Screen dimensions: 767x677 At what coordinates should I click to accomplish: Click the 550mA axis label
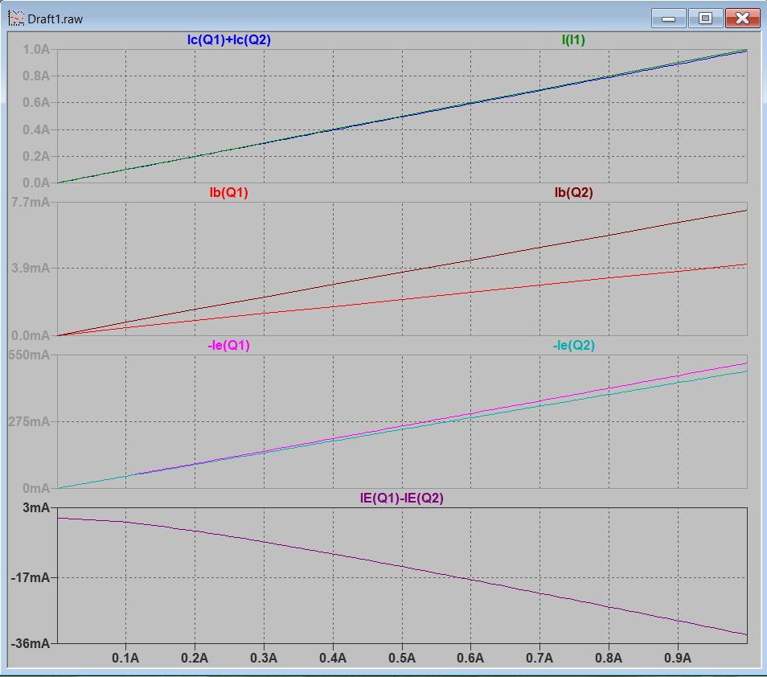click(30, 355)
